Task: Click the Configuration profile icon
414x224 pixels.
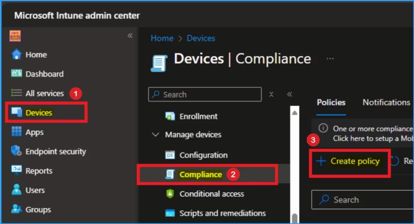Action: tap(170, 155)
